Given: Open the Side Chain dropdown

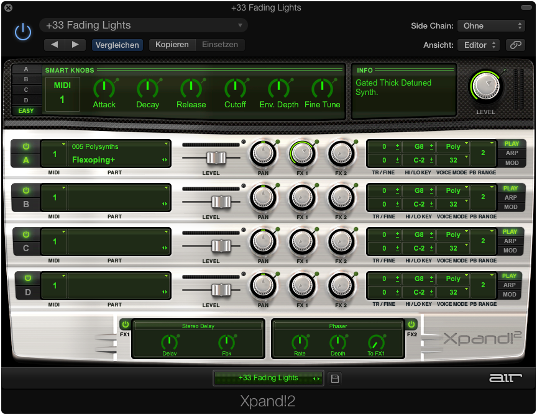Looking at the screenshot, I should (x=491, y=26).
